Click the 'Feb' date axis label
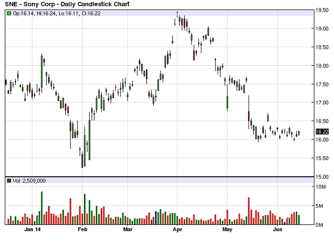Screen dimensions: 334x244 click(82, 230)
